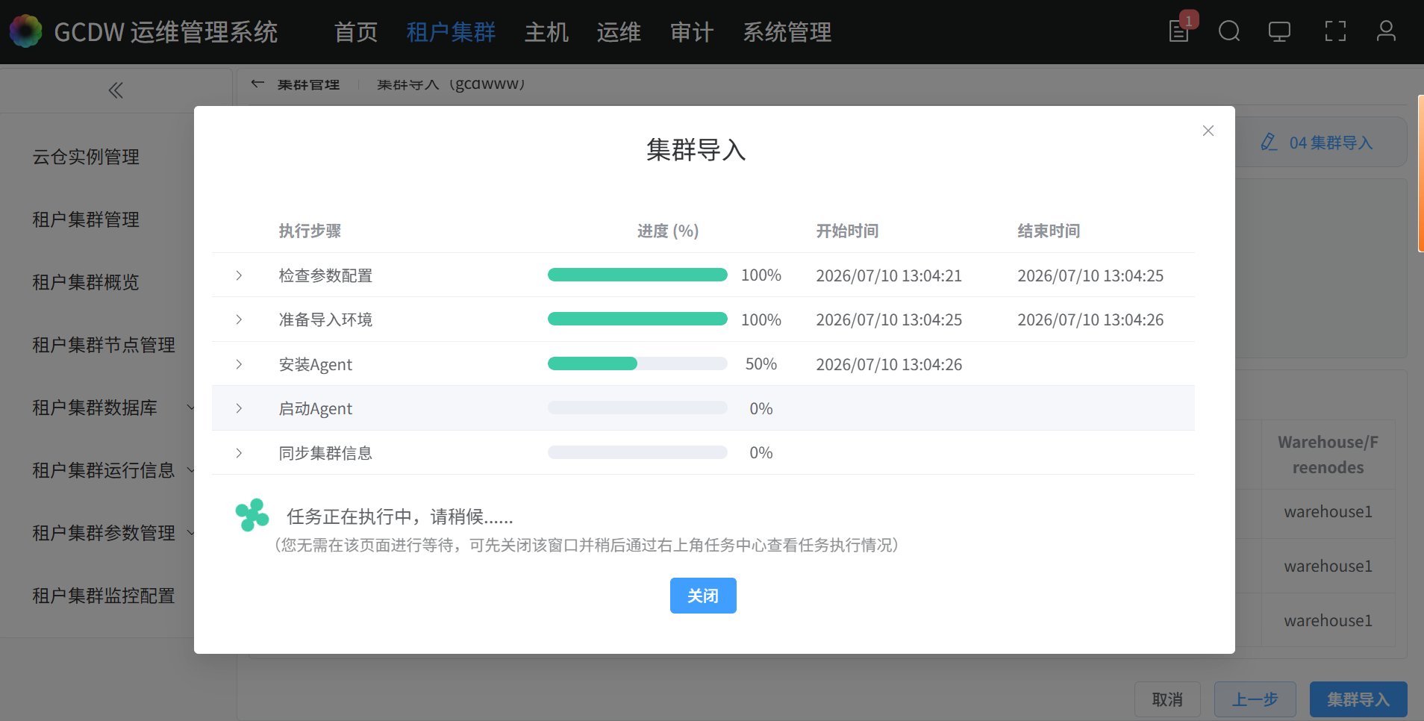Click the 50% progress value
The width and height of the screenshot is (1424, 721).
click(761, 364)
